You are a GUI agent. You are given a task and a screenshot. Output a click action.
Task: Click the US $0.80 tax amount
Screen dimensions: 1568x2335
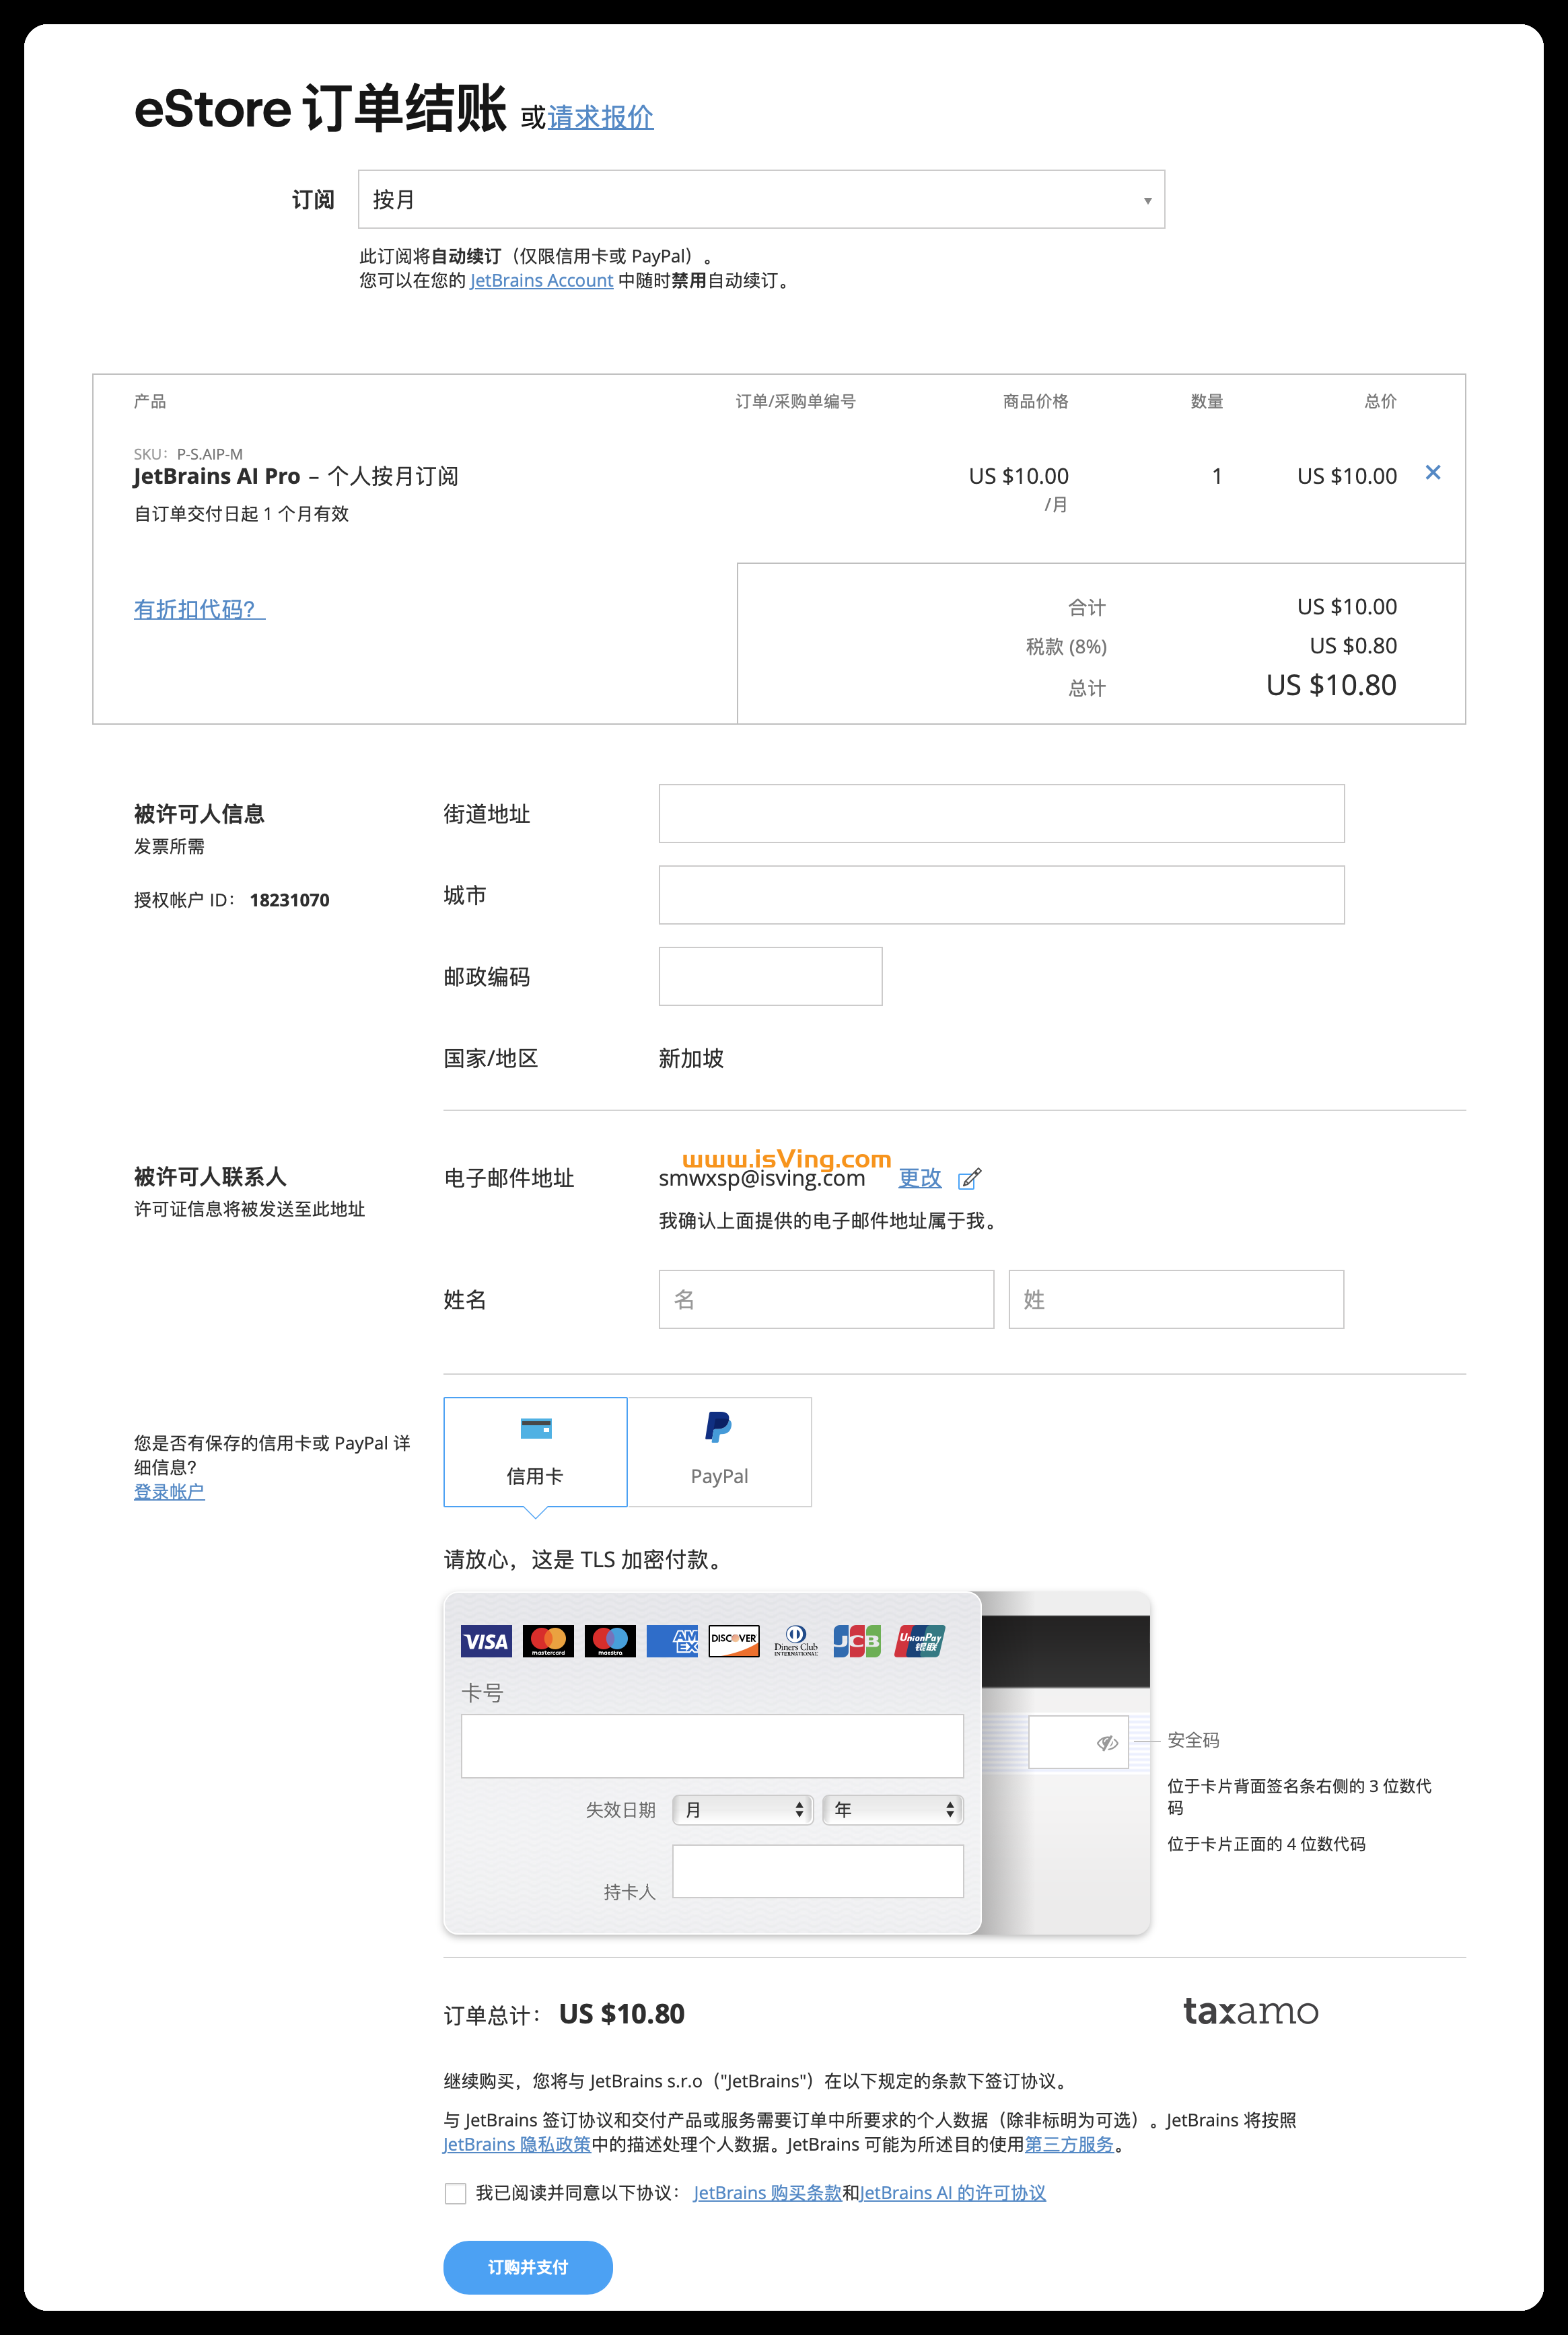[1353, 646]
